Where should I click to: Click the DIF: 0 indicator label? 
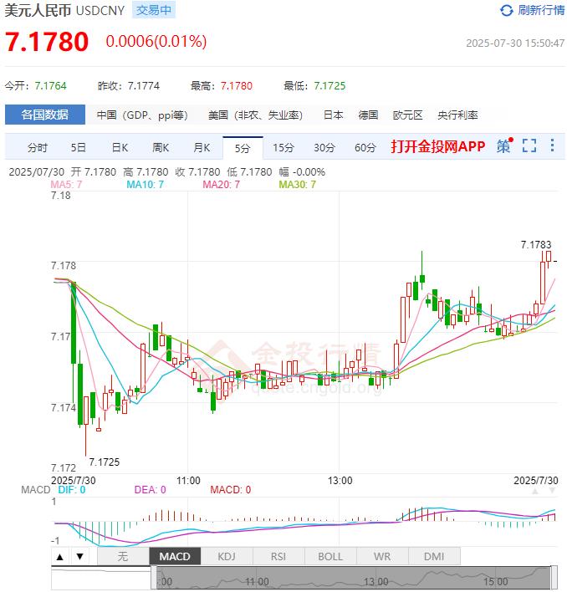point(72,490)
